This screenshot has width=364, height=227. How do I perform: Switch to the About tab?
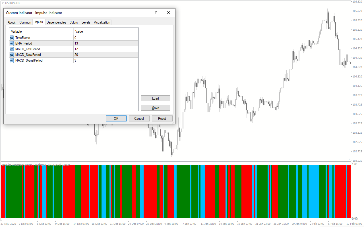coord(12,22)
